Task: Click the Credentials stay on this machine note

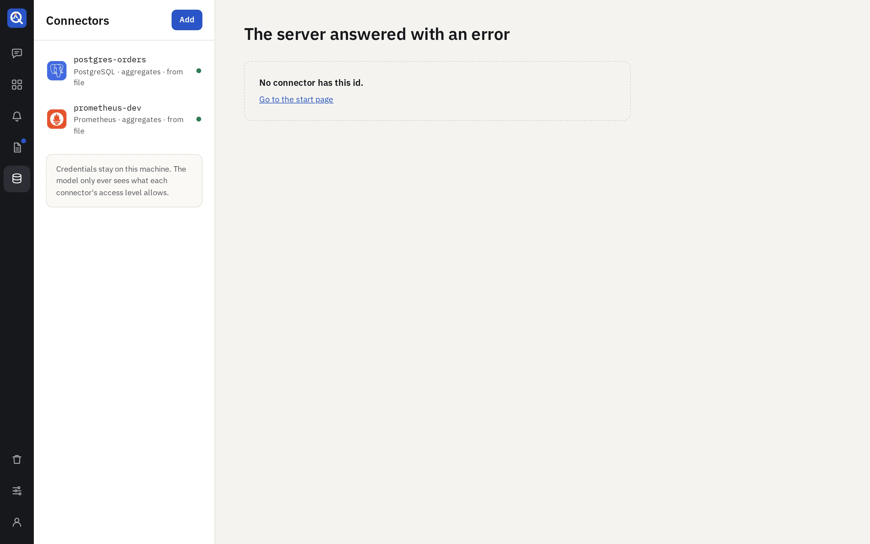Action: (124, 181)
